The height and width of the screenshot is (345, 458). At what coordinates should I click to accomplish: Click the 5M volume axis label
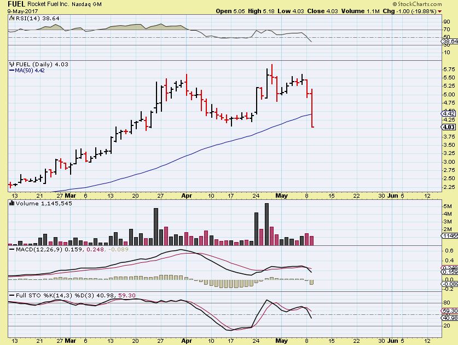(447, 206)
